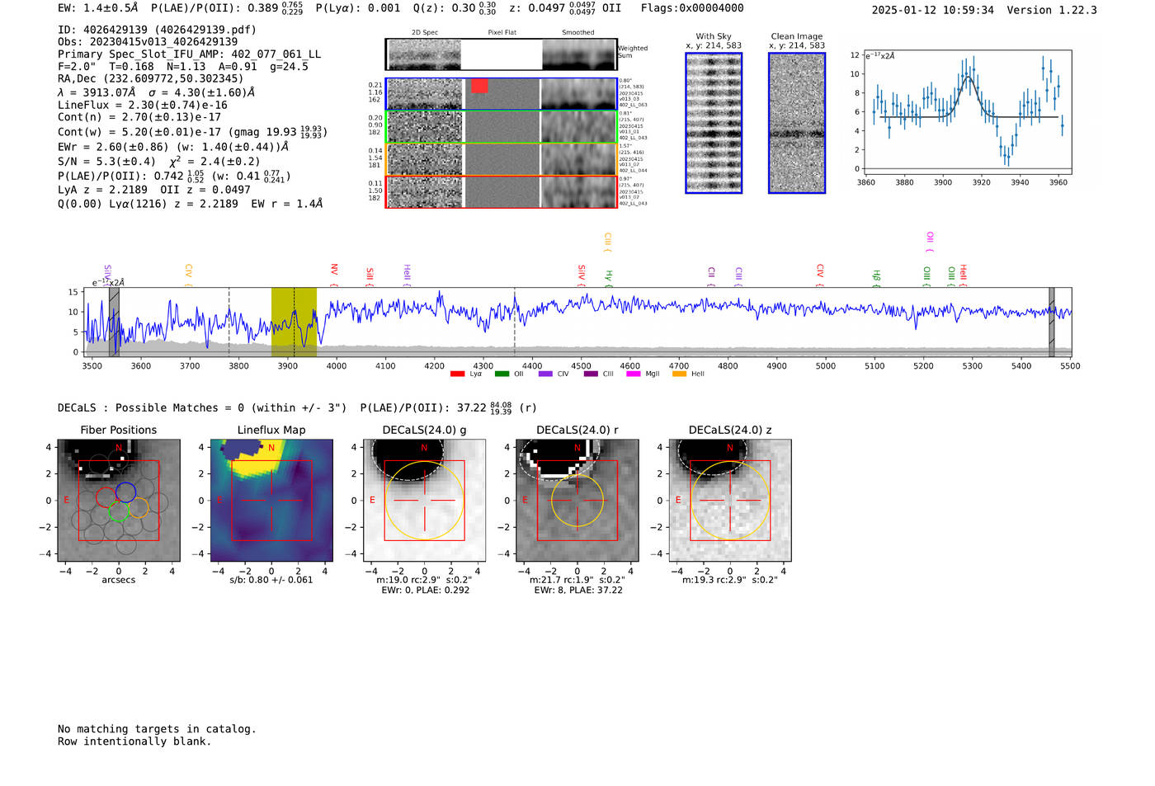The height and width of the screenshot is (786, 1155).
Task: Click the 2025-01-12 10:59:34 timestamp
Action: pyautogui.click(x=933, y=11)
